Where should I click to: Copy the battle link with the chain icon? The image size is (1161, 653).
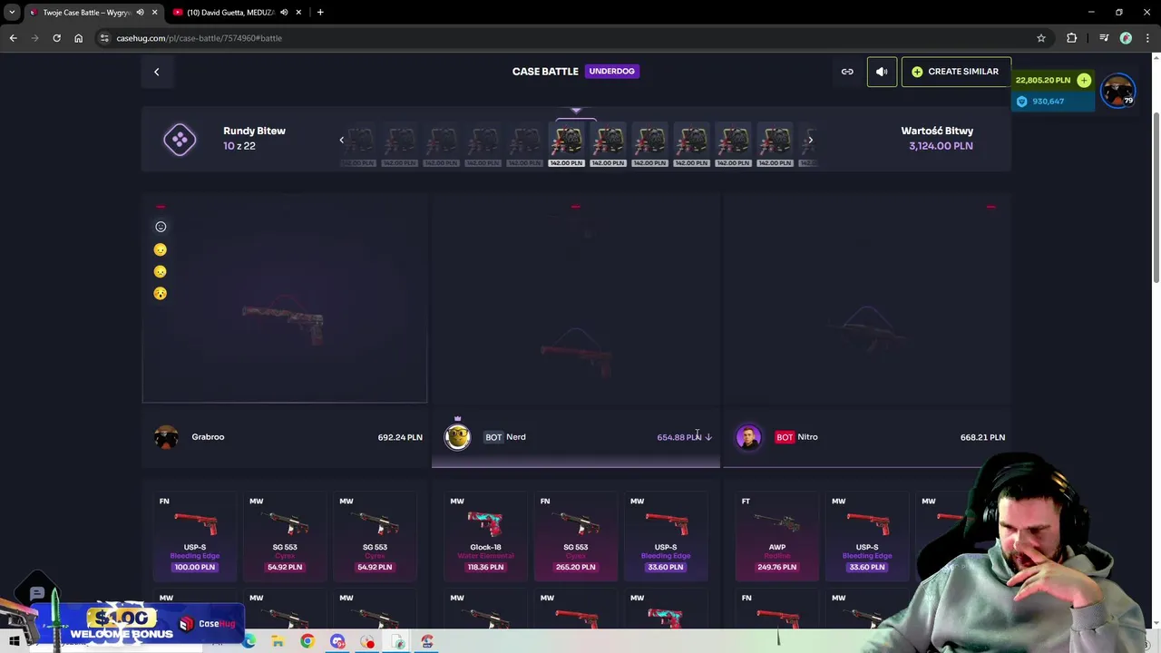pyautogui.click(x=847, y=72)
